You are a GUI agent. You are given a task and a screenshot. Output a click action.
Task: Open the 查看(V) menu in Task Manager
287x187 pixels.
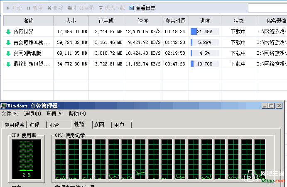pos(55,114)
